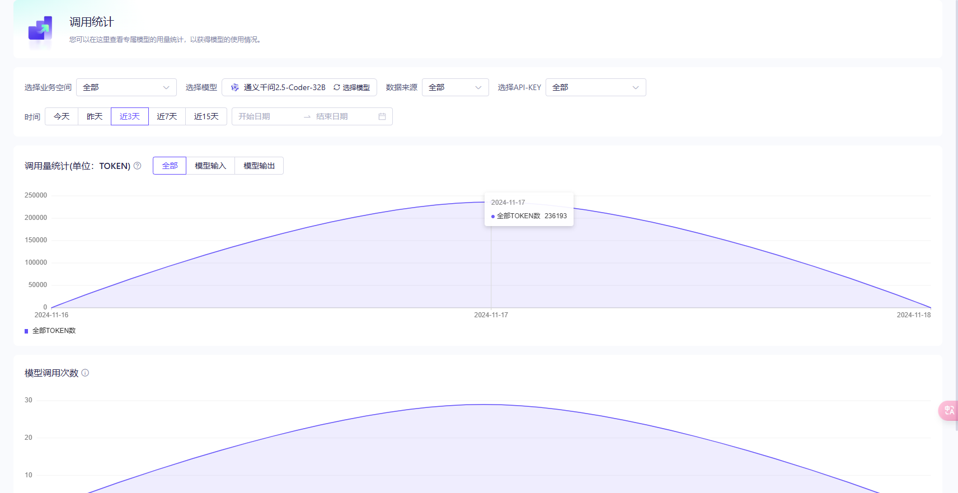
Task: Switch token chart to 模型输入
Action: (x=210, y=166)
